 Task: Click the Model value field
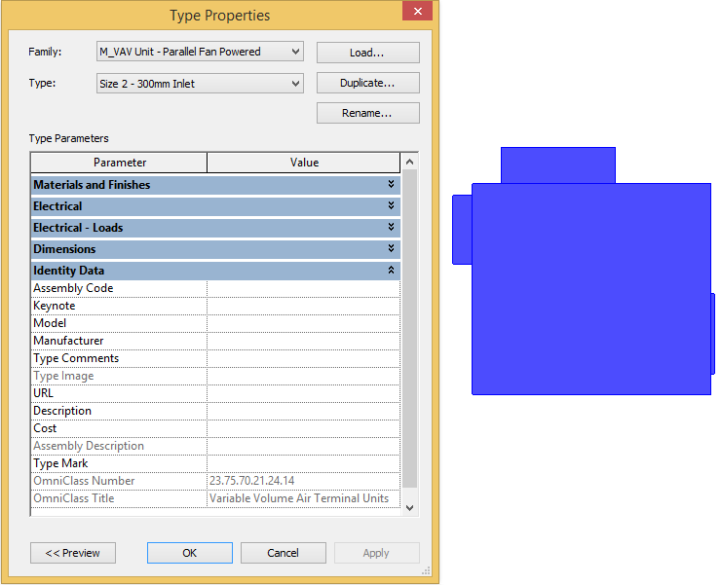coord(303,323)
